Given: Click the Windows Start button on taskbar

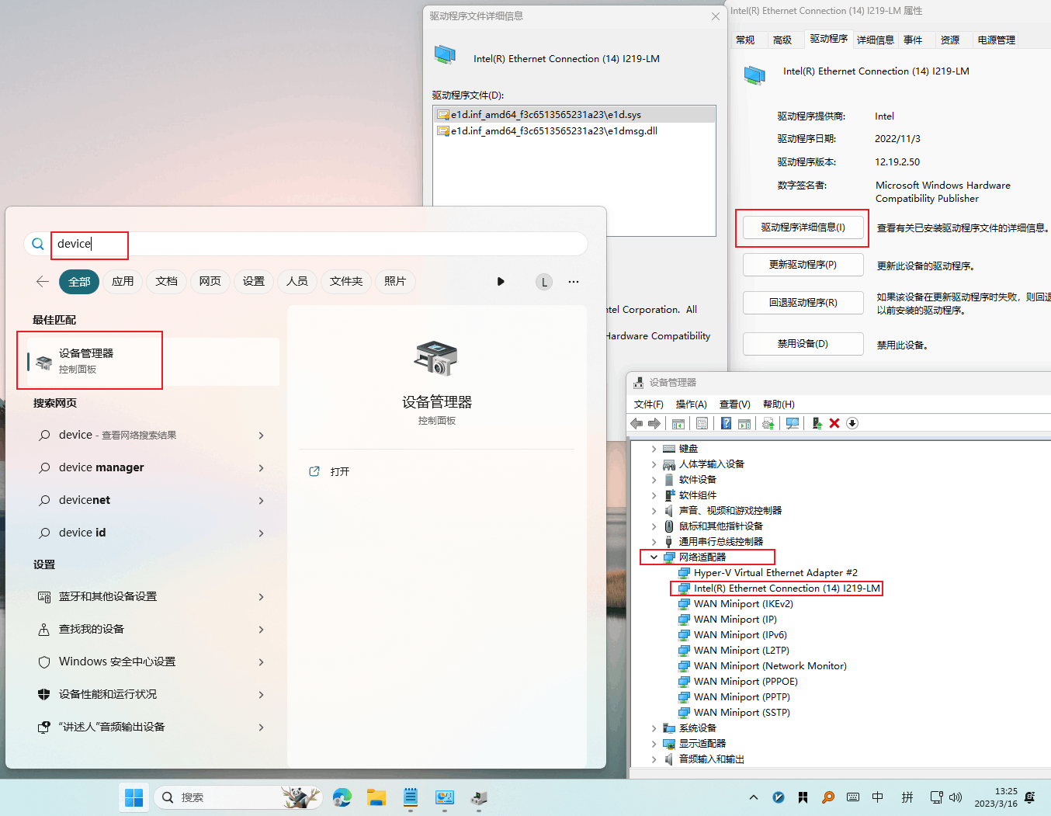Looking at the screenshot, I should pos(134,797).
